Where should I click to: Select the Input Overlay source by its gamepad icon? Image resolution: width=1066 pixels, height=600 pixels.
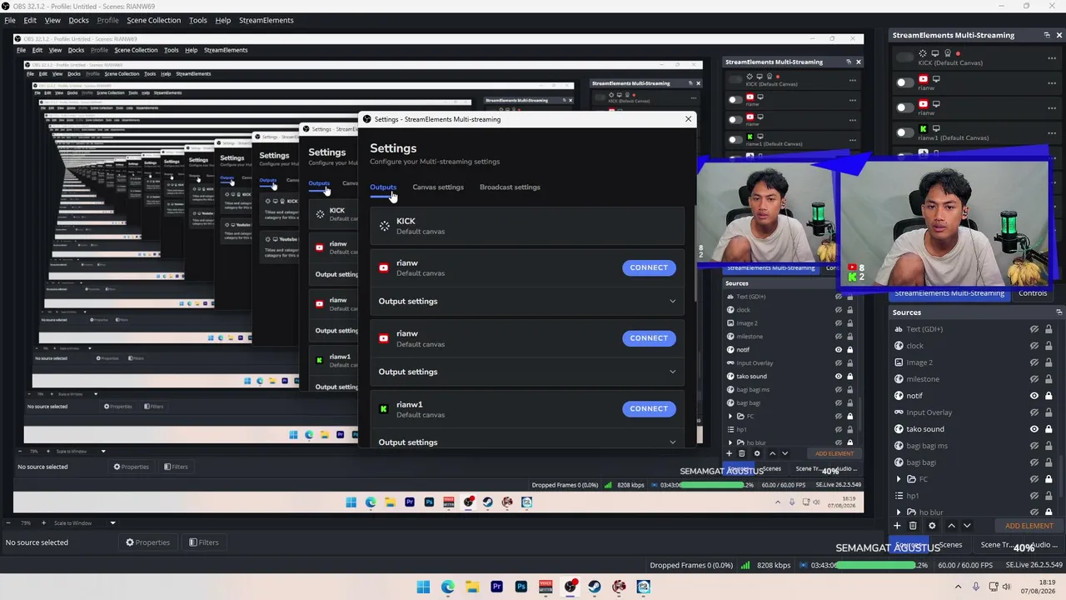click(899, 412)
